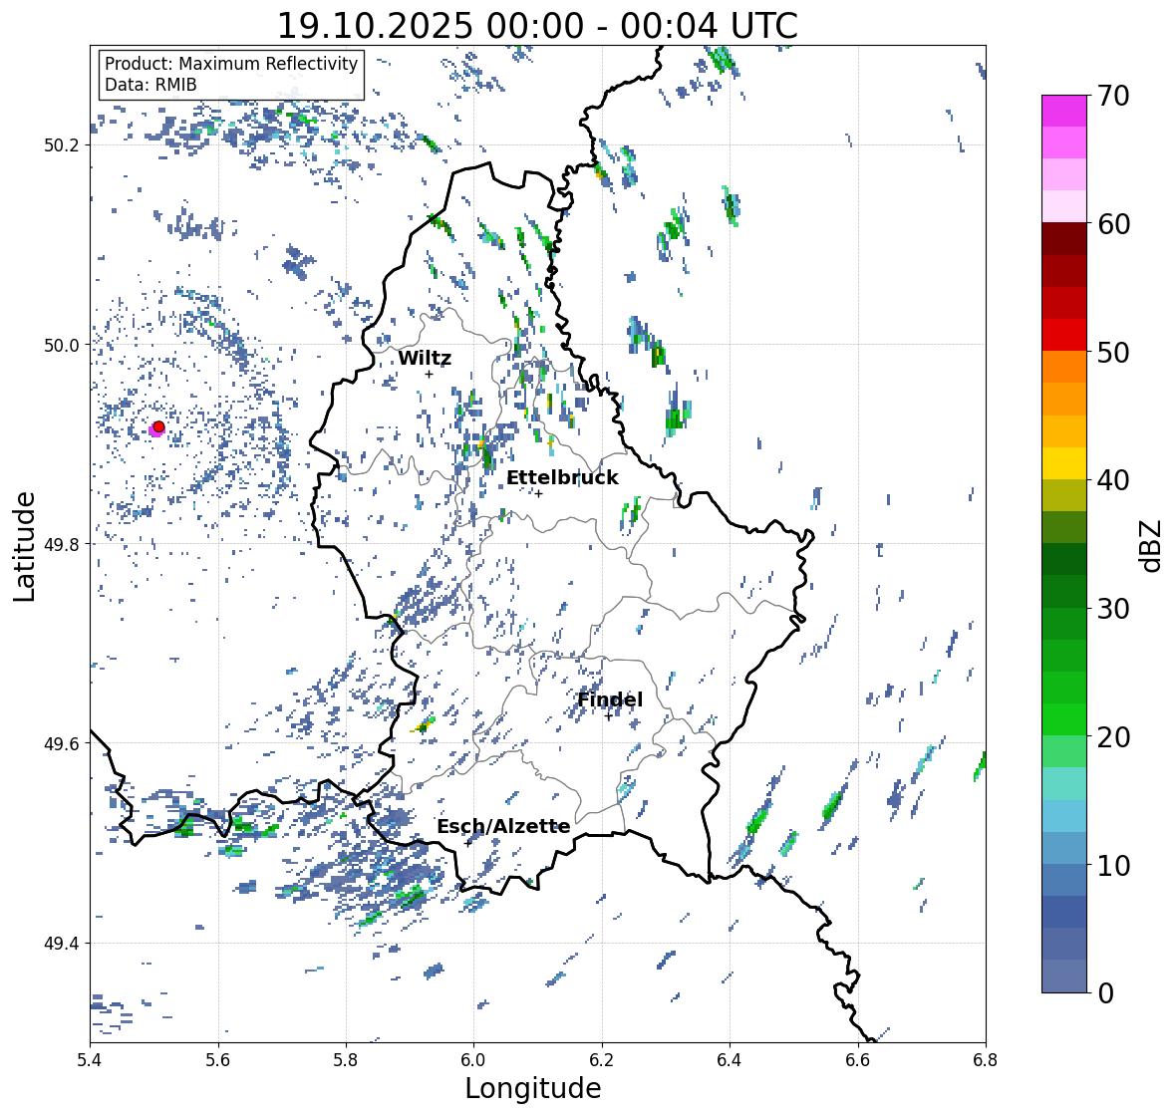
Task: Click the yellow colorbar swatch just above 40
Action: pos(1064,463)
